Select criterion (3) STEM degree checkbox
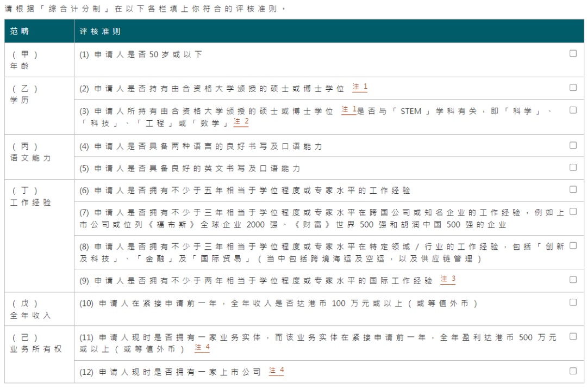 pyautogui.click(x=573, y=110)
